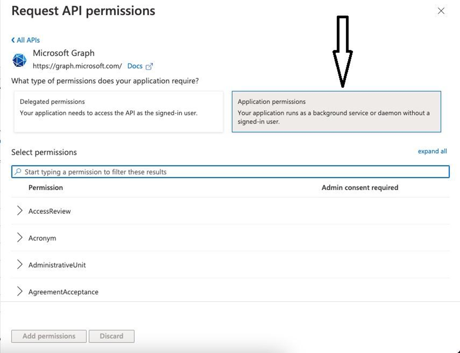Image resolution: width=460 pixels, height=353 pixels.
Task: Click the AgreementAcceptance row label
Action: coord(63,292)
